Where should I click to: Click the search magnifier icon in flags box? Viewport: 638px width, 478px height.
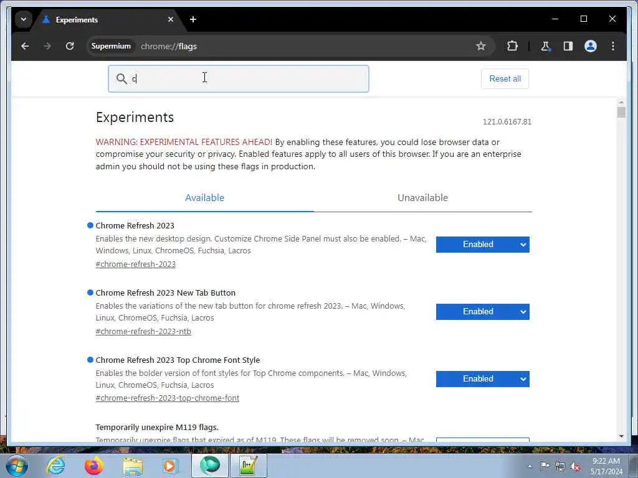click(121, 78)
